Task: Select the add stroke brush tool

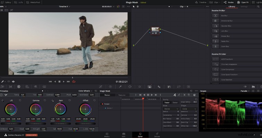Action: pos(175,95)
